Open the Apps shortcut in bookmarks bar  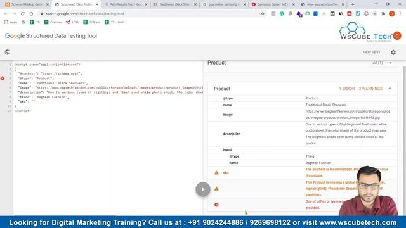[x=11, y=22]
